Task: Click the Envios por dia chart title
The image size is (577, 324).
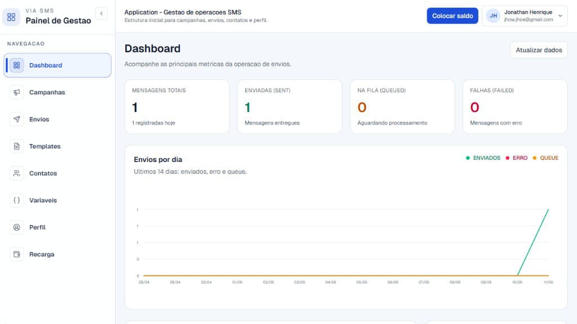Action: (158, 159)
